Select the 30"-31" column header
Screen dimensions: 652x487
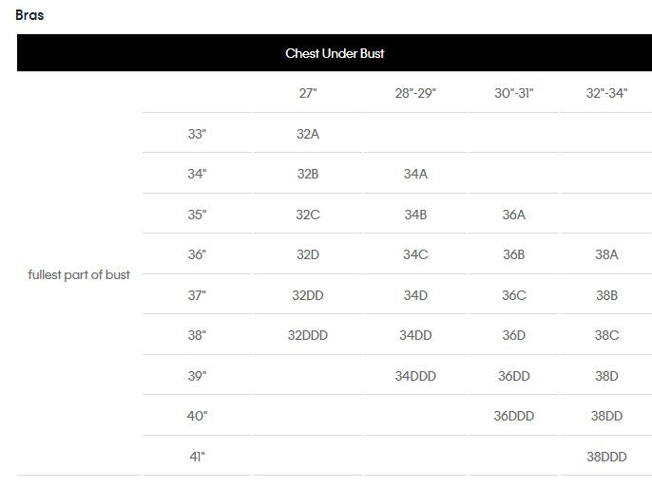(x=514, y=93)
